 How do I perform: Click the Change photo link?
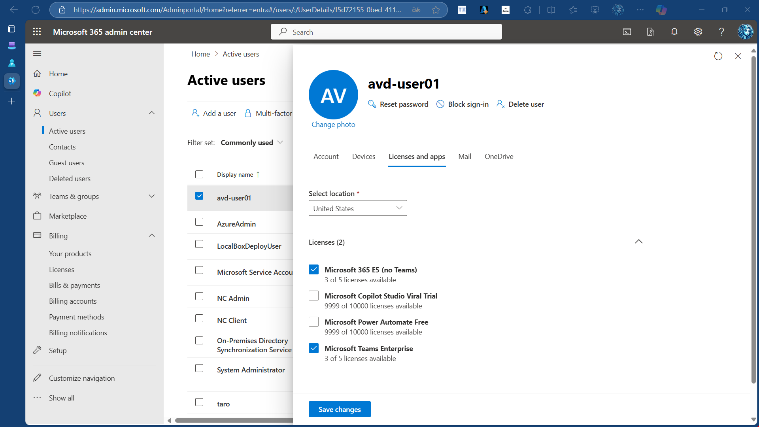(x=333, y=125)
